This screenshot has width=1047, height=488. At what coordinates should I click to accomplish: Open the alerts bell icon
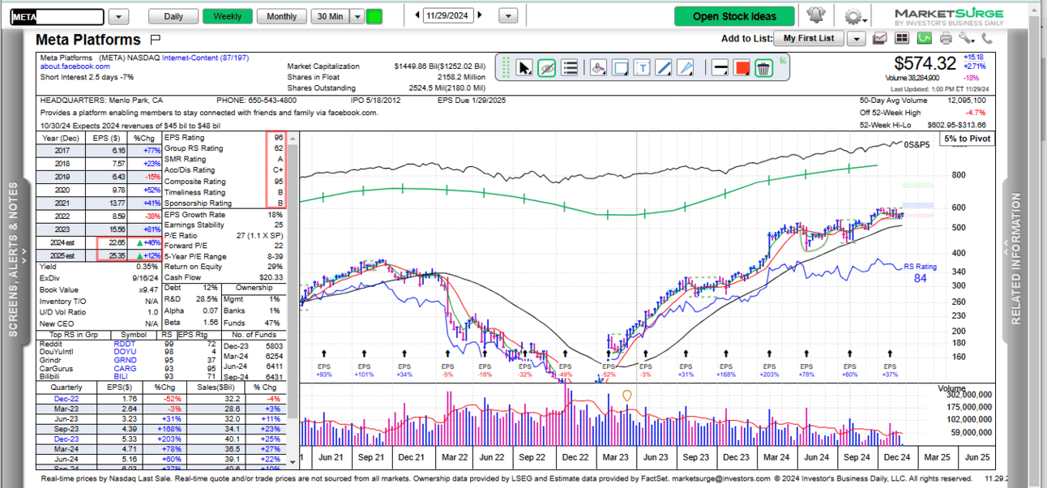[815, 16]
